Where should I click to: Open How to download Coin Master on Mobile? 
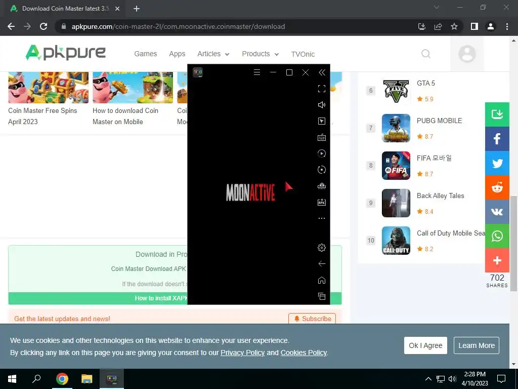pyautogui.click(x=125, y=116)
